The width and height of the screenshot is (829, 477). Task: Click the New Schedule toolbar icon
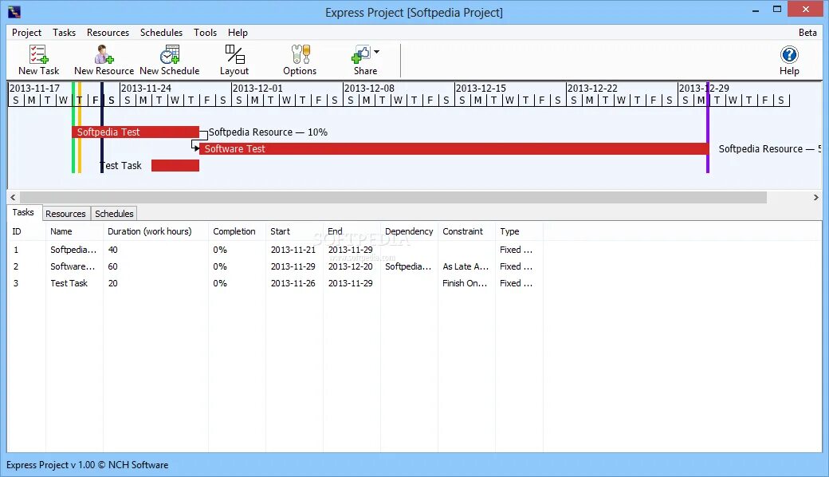(x=170, y=54)
